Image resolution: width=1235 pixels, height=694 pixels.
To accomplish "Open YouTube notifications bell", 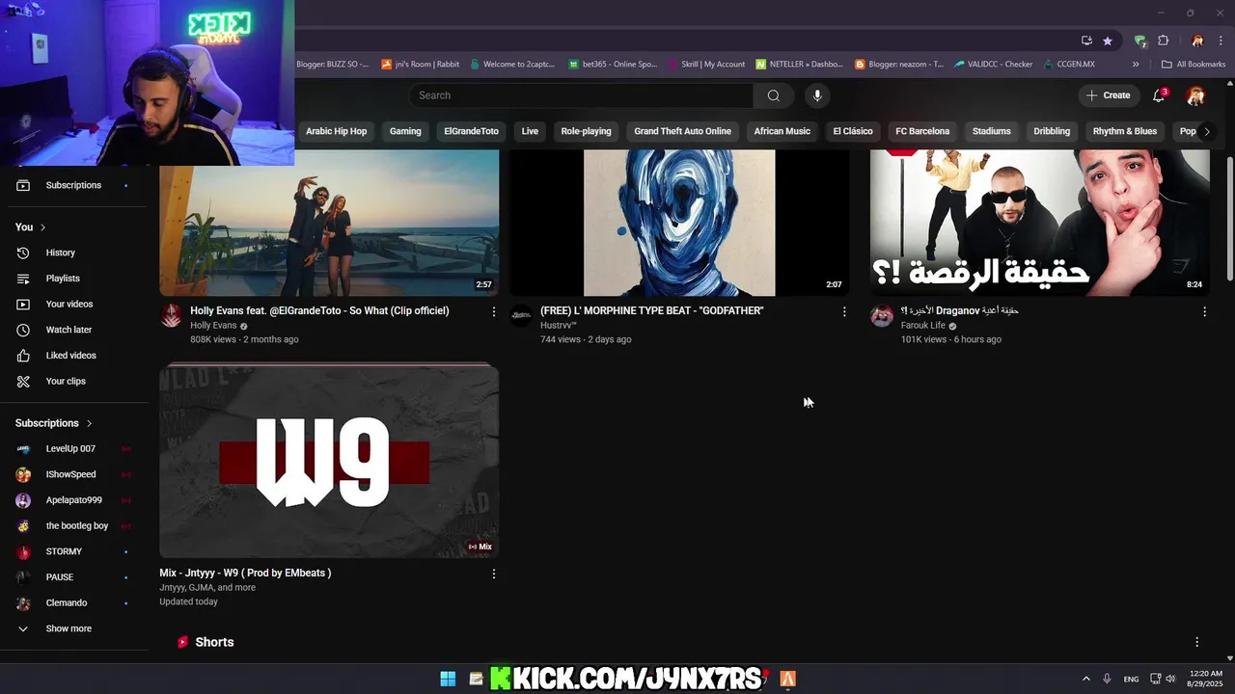I will pyautogui.click(x=1160, y=95).
